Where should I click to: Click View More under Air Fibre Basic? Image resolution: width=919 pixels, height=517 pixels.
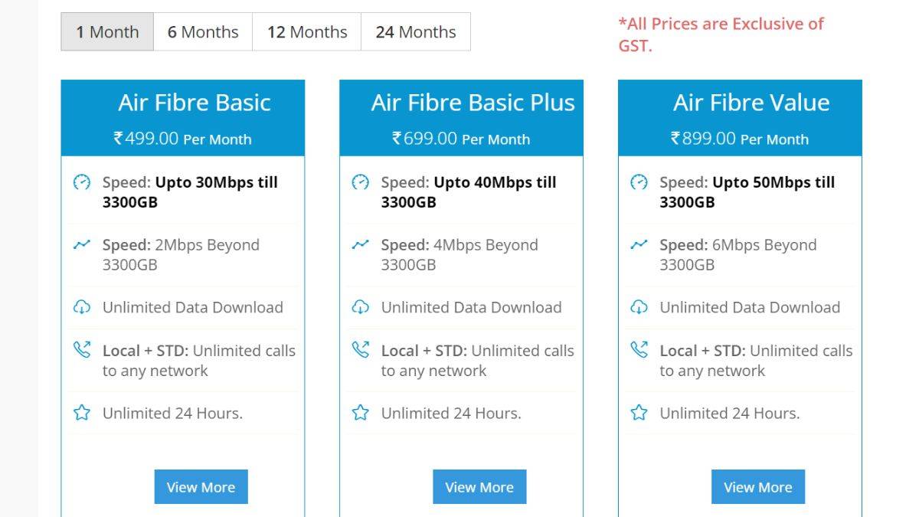point(201,486)
